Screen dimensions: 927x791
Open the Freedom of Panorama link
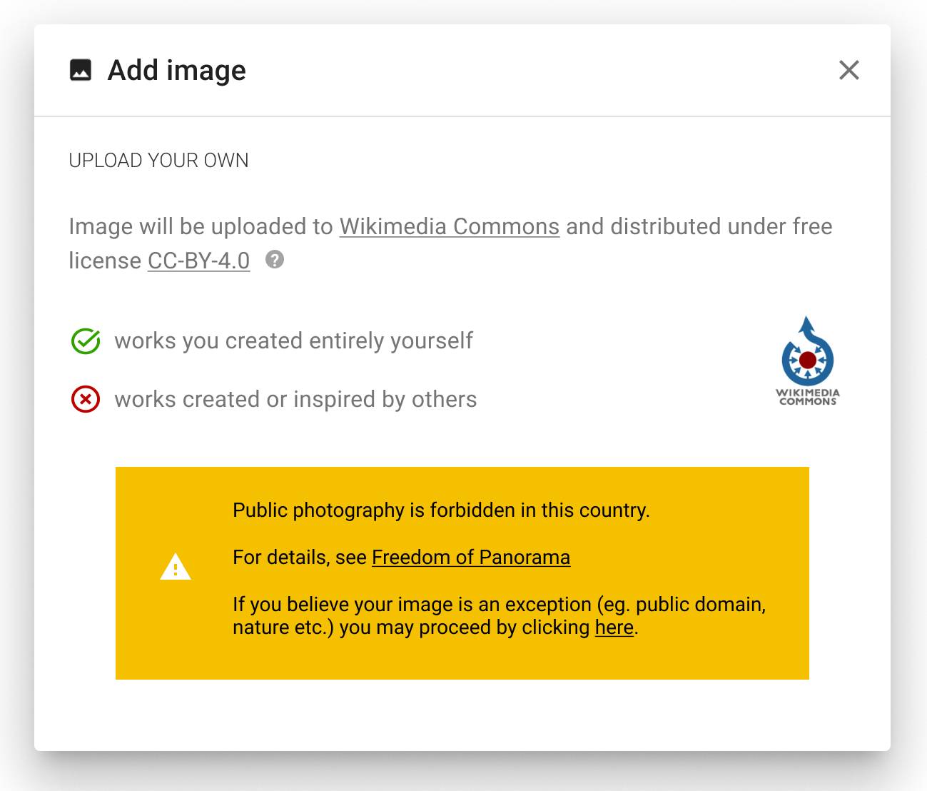tap(471, 557)
